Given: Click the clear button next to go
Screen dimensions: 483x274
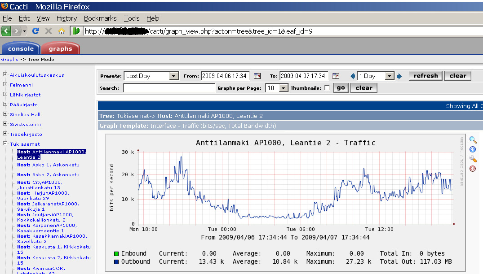Looking at the screenshot, I should click(x=364, y=88).
